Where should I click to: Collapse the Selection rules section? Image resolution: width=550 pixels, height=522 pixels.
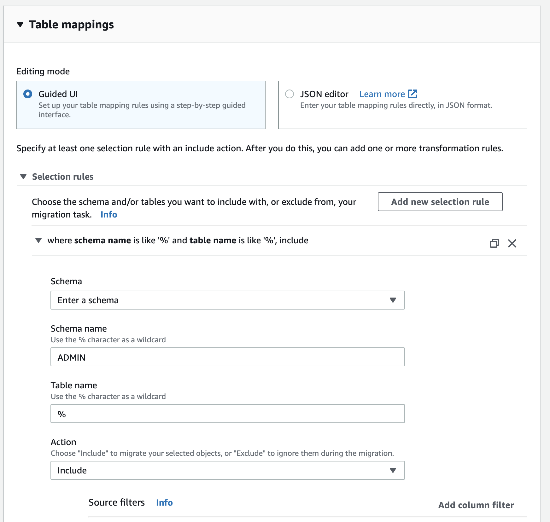[23, 177]
